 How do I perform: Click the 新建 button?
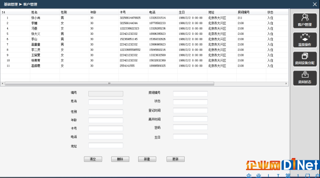pyautogui.click(x=147, y=159)
